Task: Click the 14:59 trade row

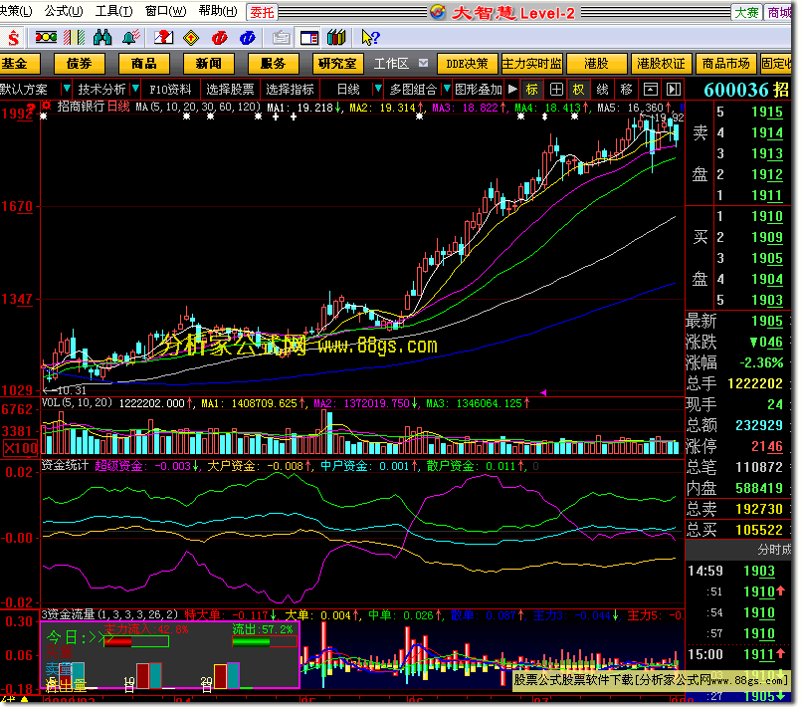Action: (737, 571)
